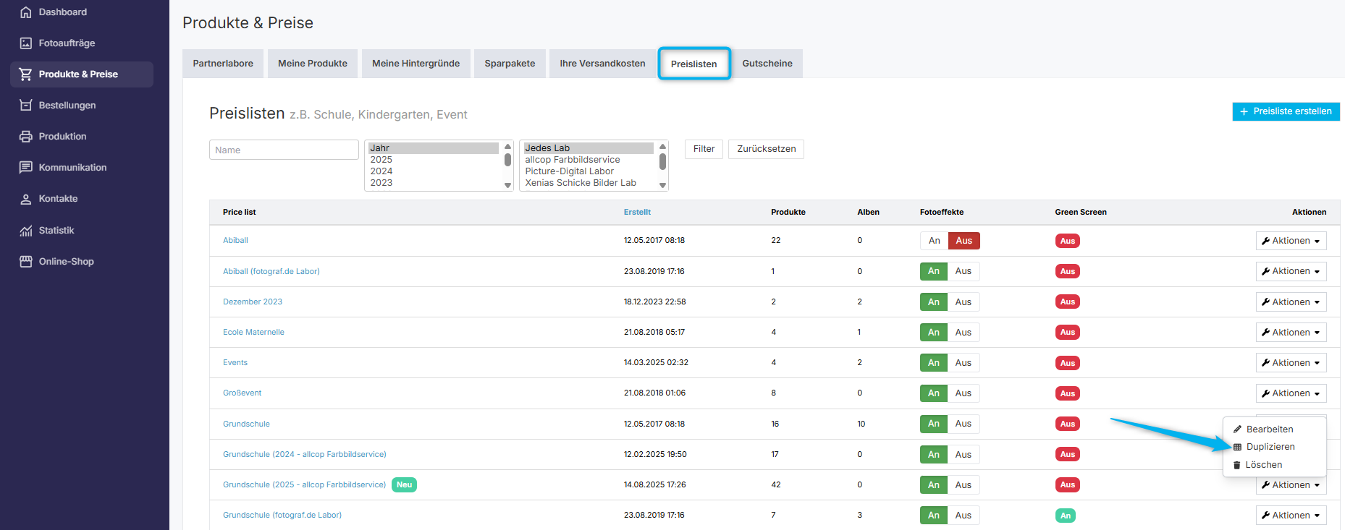Viewport: 1345px width, 530px height.
Task: Click the Kommunikation chat icon
Action: click(x=26, y=168)
